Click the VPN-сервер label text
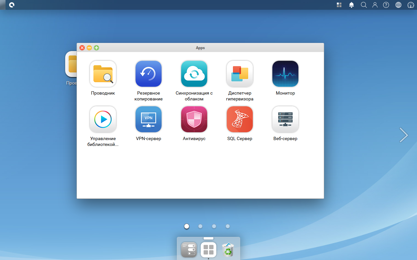 point(149,138)
